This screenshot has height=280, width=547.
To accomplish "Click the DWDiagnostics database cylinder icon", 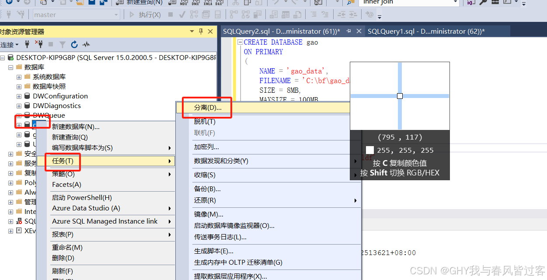I will point(28,106).
